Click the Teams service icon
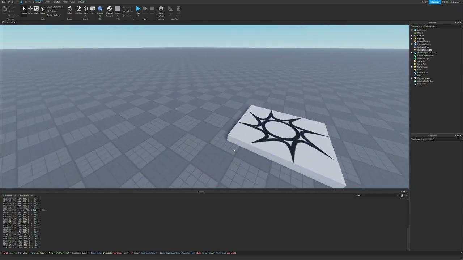The image size is (463, 260). pos(415,70)
